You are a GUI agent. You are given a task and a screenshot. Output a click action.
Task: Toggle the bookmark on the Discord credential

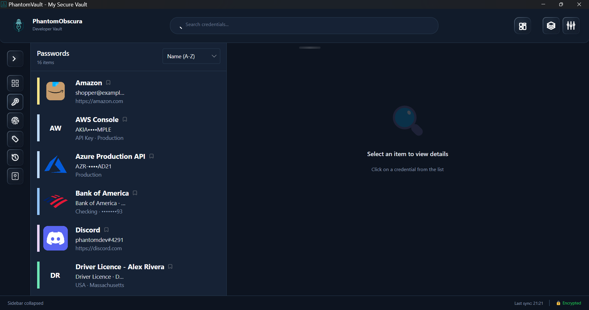point(106,229)
